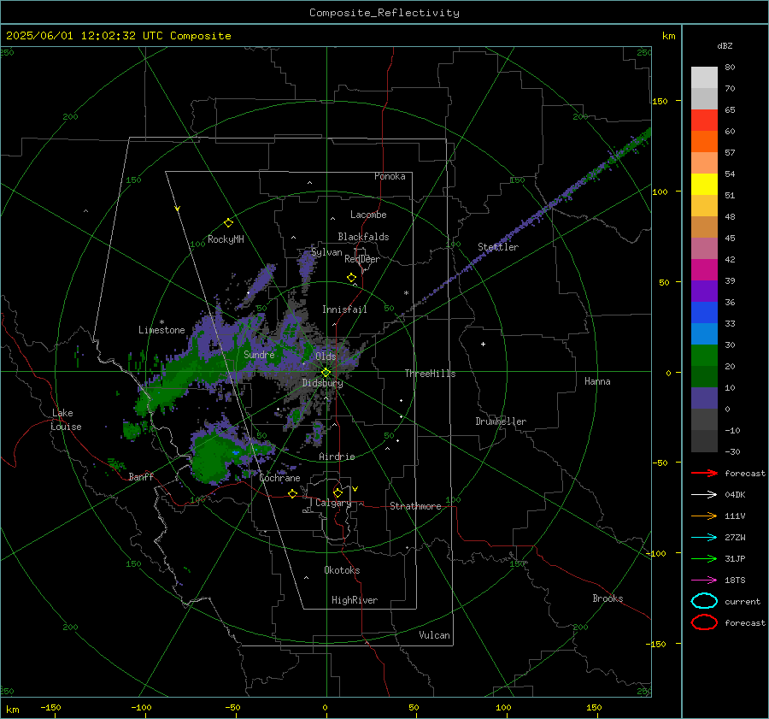Click the cyan current ellipse icon
This screenshot has width=769, height=719.
coord(704,601)
